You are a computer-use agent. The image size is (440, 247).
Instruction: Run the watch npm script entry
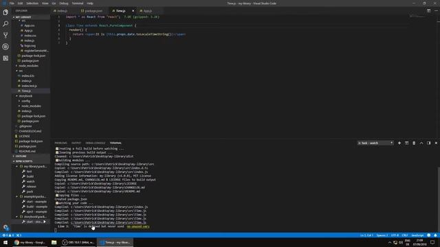tap(30, 181)
